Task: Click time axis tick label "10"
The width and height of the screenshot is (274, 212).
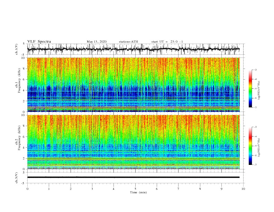Action: [x=243, y=189]
